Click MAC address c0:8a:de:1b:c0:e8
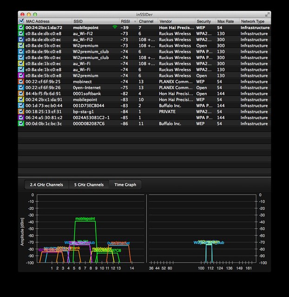Viewport: 289px width, 297px height. 43,70
